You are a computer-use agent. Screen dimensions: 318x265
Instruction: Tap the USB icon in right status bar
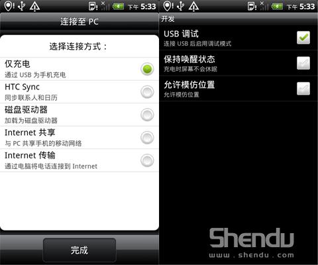coord(181,6)
